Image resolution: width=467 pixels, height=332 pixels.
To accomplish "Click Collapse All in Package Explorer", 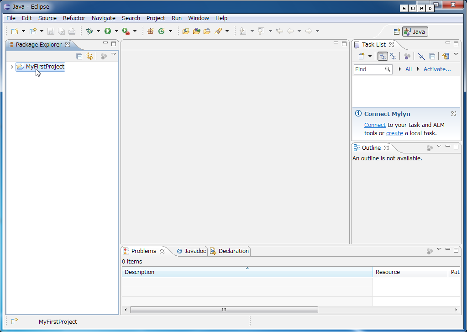I will pyautogui.click(x=79, y=56).
